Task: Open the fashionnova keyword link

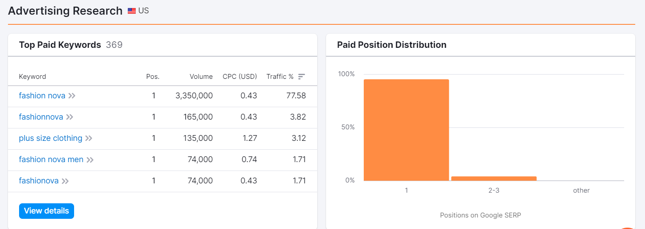Action: coord(41,117)
